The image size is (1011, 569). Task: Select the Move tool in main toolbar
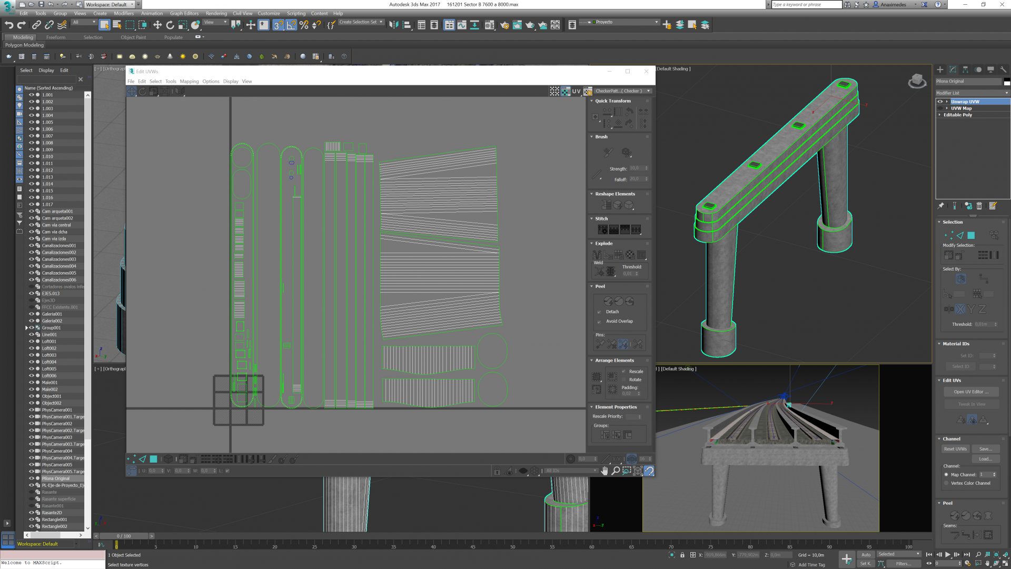pyautogui.click(x=157, y=25)
